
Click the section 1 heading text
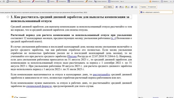tap(70, 19)
